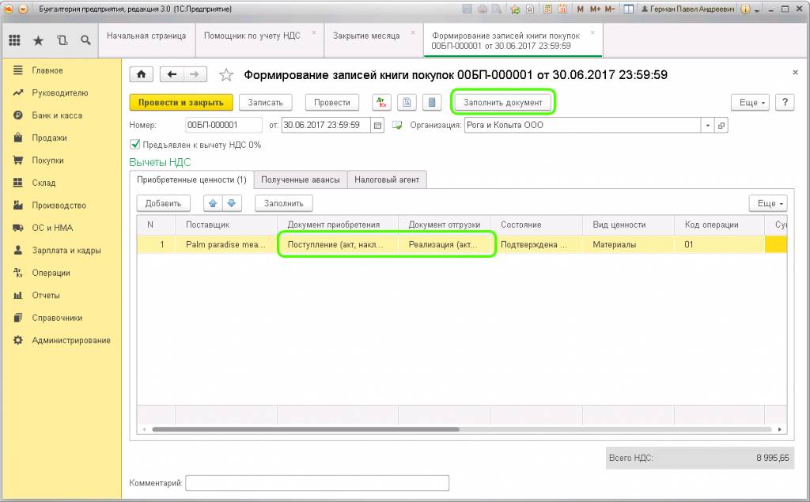Open 'Главное' section in sidebar
Image resolution: width=810 pixels, height=502 pixels.
pos(61,70)
